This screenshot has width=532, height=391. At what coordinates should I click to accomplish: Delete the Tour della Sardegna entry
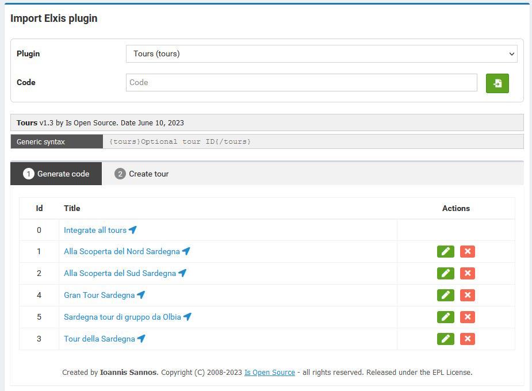pos(467,339)
